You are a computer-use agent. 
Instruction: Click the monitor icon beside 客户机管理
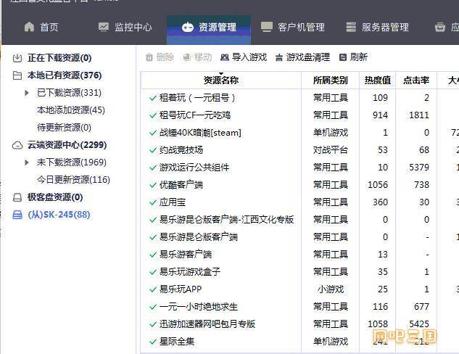coord(266,27)
